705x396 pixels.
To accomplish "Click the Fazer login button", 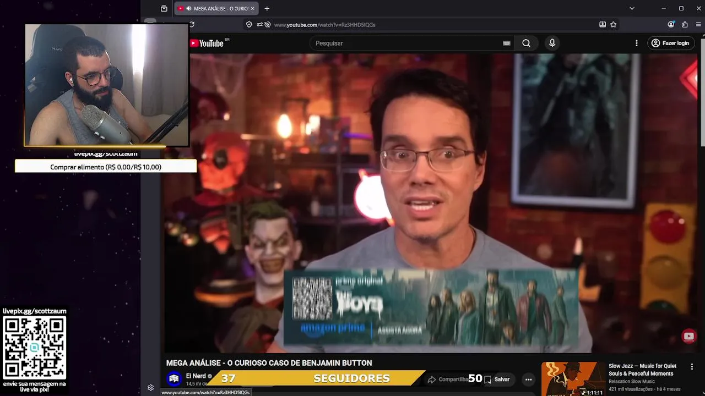I will click(670, 43).
